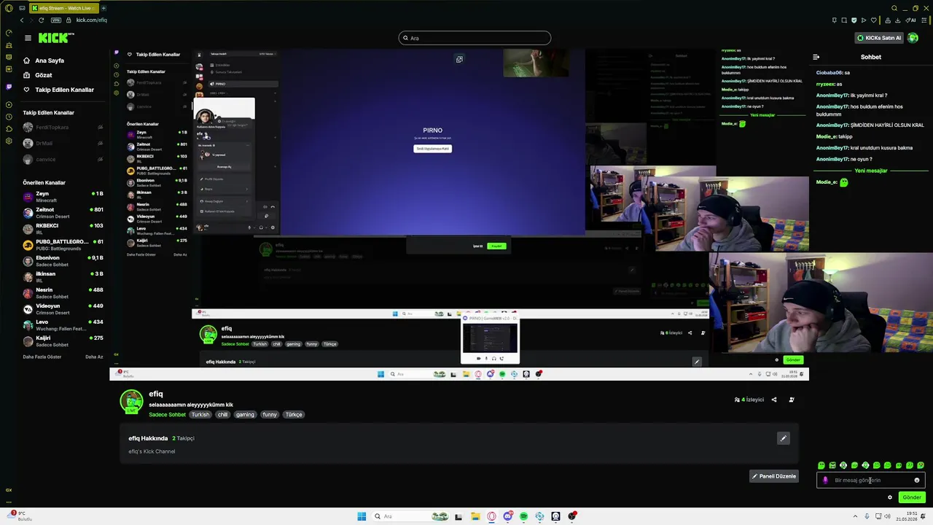Open Nesrin Sadece Sohbet channel
Screen dimensions: 933x525
(62, 293)
